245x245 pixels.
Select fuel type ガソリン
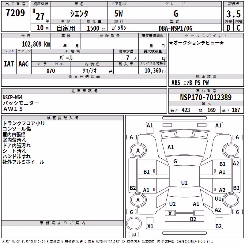pos(119,28)
